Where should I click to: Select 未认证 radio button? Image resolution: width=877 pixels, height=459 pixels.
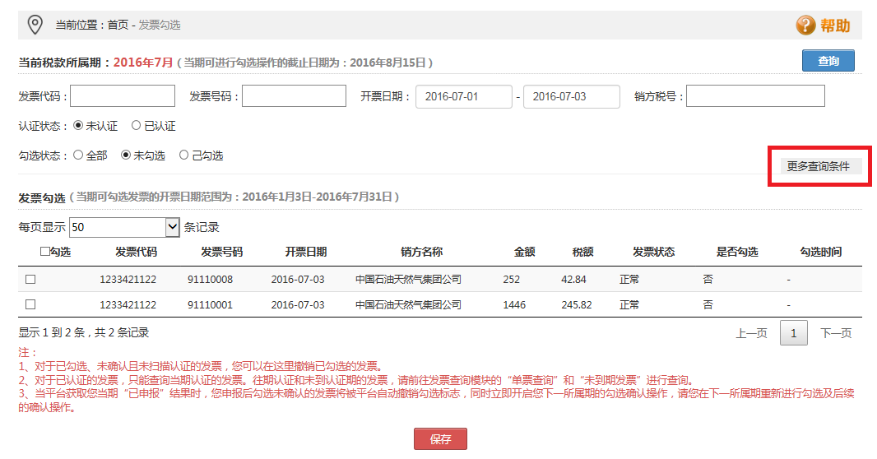[78, 125]
